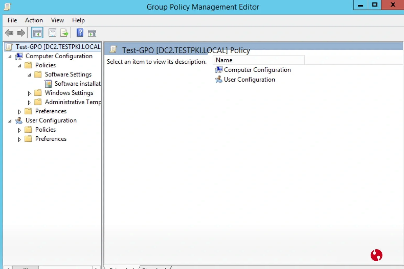Expand the Administrative Templates tree node
Image resolution: width=404 pixels, height=269 pixels.
(29, 102)
